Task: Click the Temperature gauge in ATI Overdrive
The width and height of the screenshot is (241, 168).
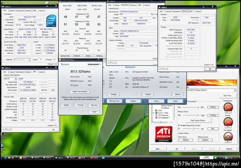Action: click(228, 107)
